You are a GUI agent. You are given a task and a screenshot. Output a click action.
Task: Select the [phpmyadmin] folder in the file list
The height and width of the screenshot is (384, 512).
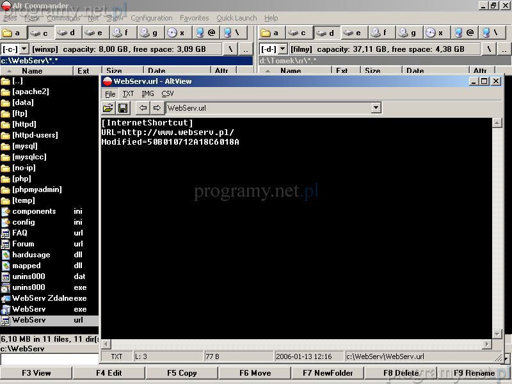click(37, 189)
